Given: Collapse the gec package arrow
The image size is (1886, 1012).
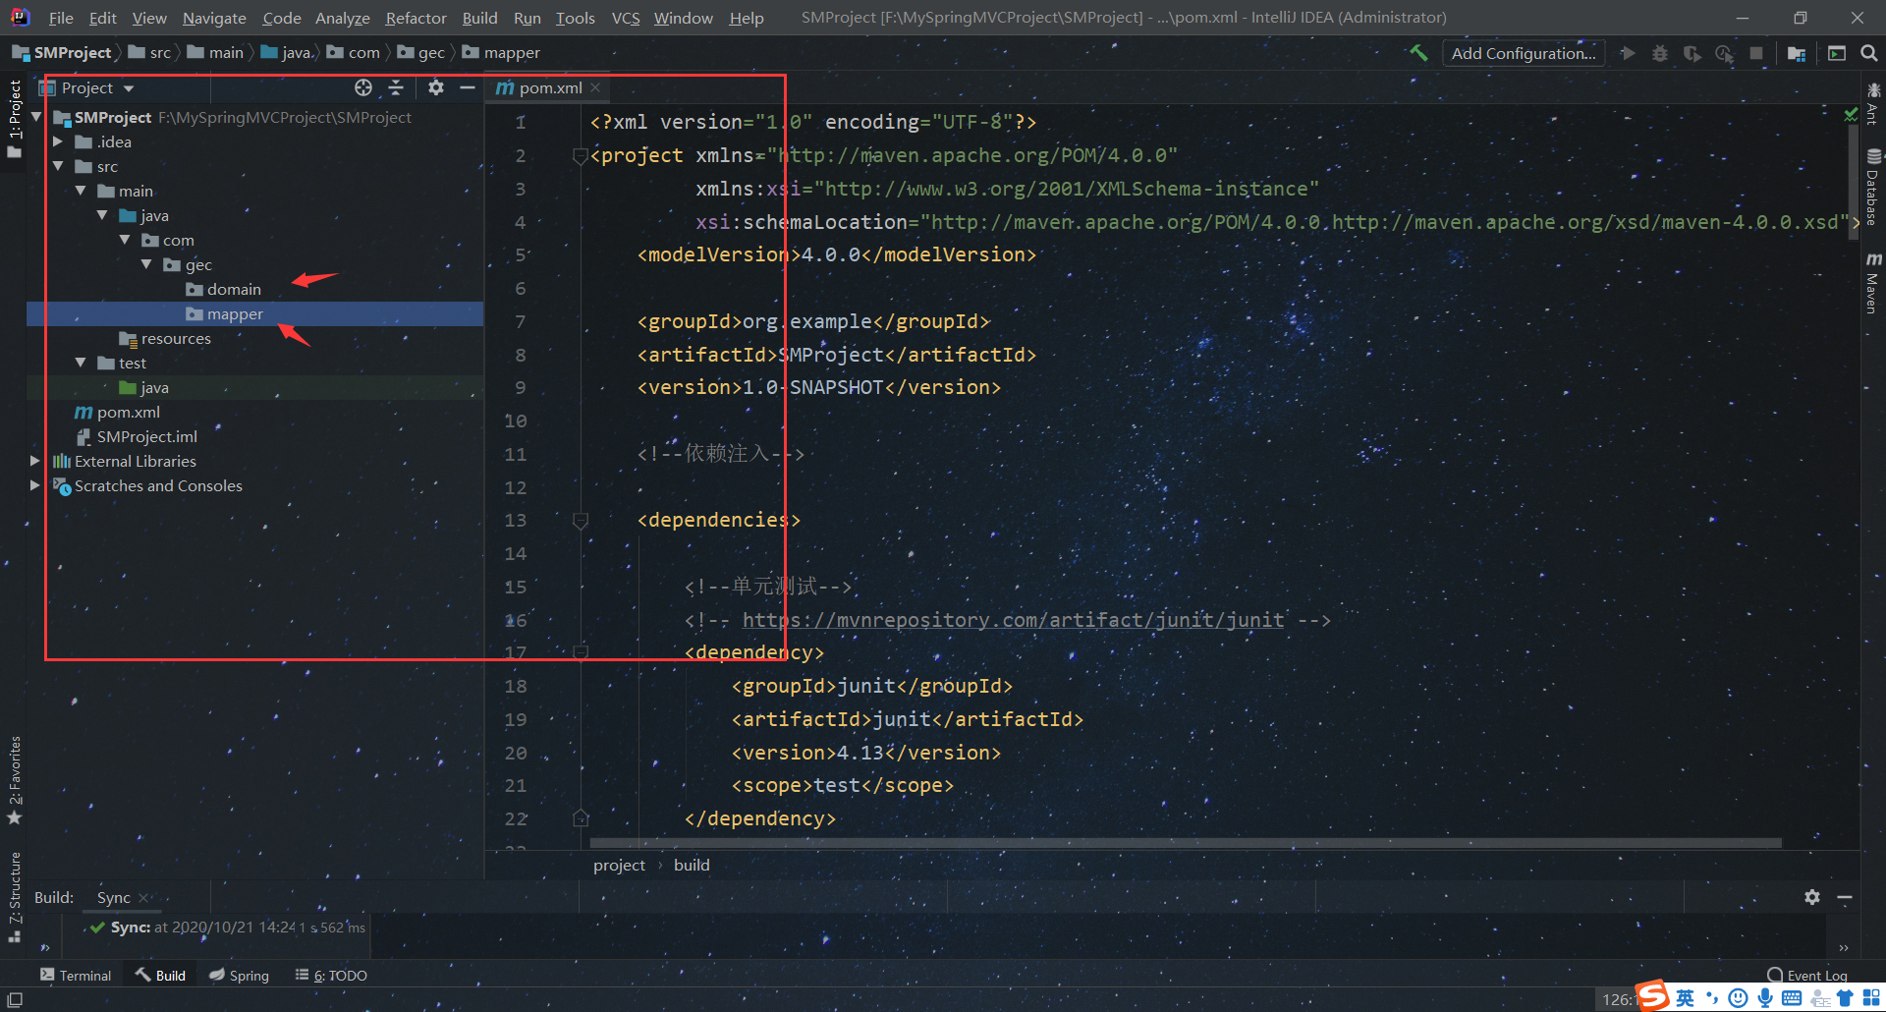Looking at the screenshot, I should (146, 264).
